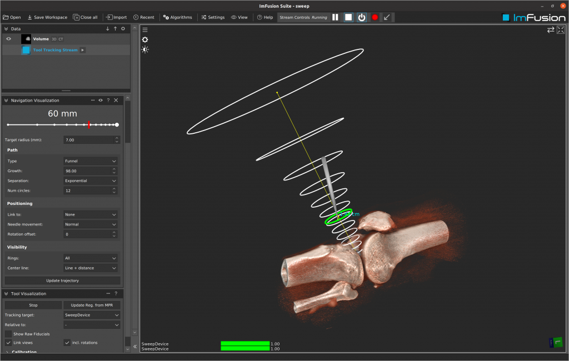Click the red record stream button
Screen dimensions: 569x361
[x=375, y=17]
